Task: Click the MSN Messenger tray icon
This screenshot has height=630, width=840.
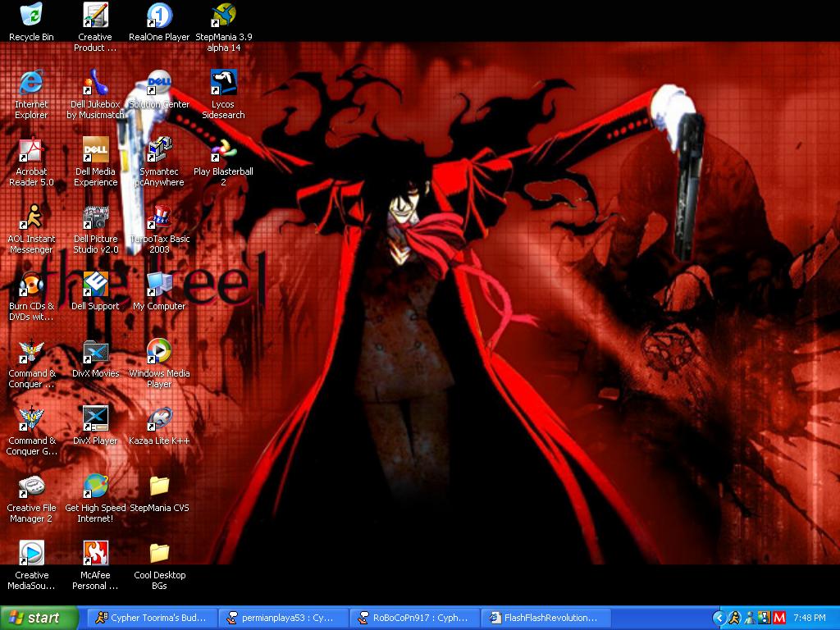Action: pos(750,619)
